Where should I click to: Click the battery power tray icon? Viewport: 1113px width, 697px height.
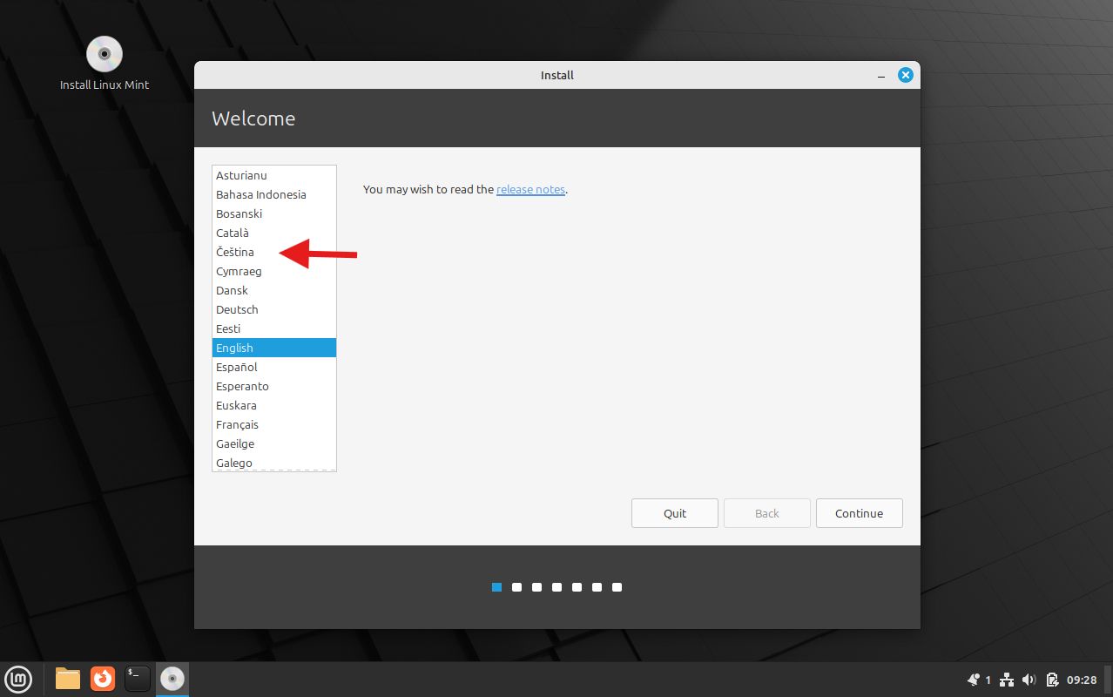(1052, 680)
